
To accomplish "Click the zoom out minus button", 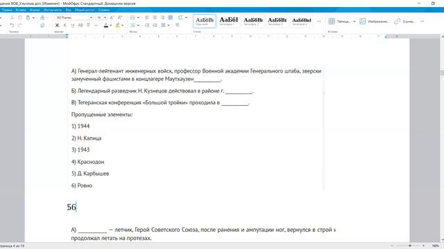I will (392, 246).
